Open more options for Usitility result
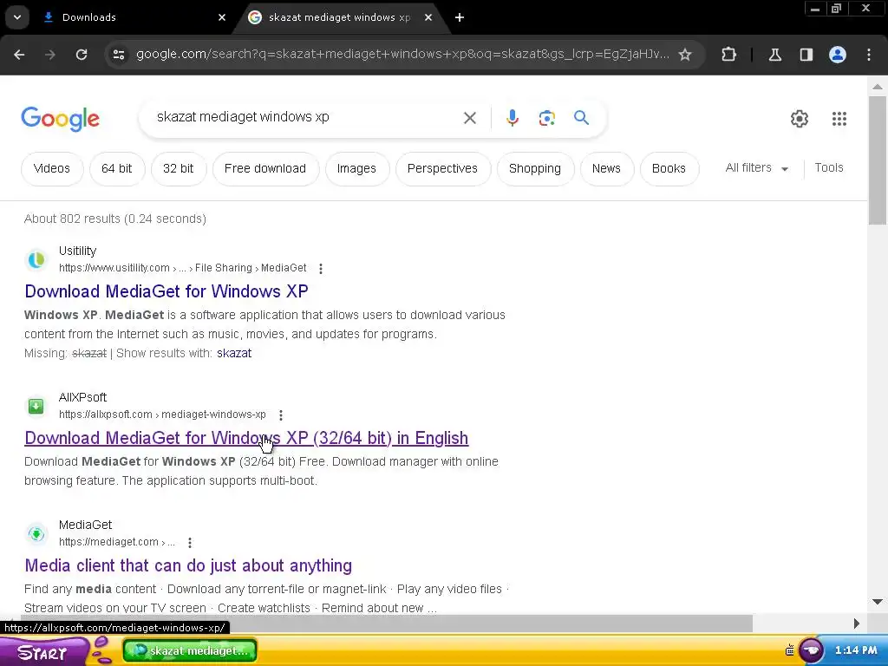The width and height of the screenshot is (888, 666). tap(321, 269)
